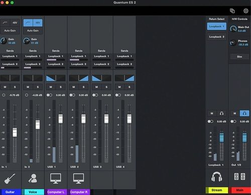Open the settings gear icon

click(245, 11)
